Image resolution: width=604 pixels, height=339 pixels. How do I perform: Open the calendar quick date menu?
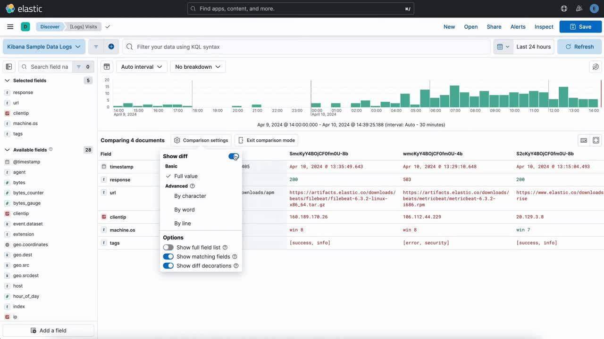(x=503, y=47)
